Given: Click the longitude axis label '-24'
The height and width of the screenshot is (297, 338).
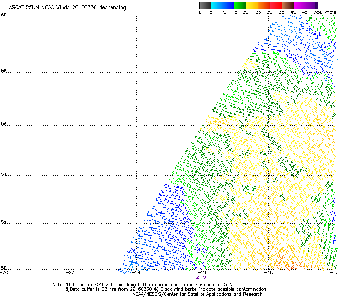Looking at the screenshot, I should [136, 272].
